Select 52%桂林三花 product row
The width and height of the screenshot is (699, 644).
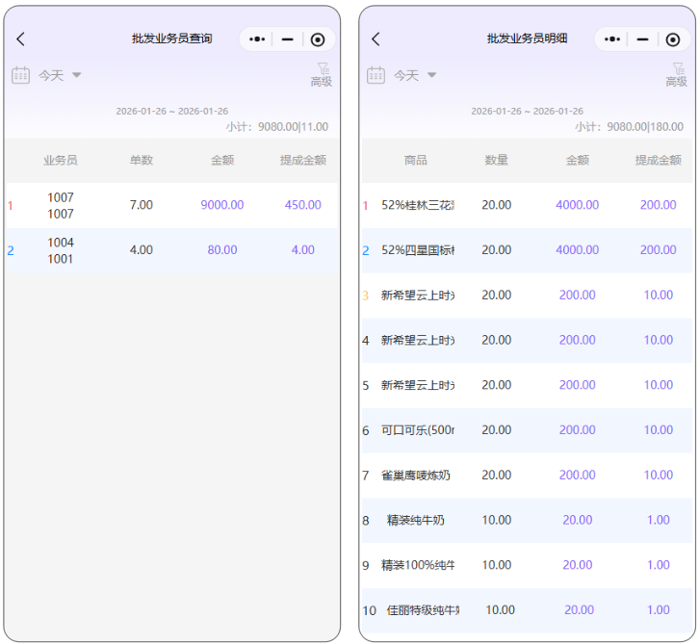[418, 205]
